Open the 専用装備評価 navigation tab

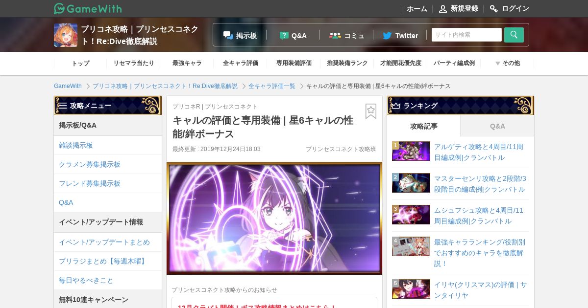point(294,63)
